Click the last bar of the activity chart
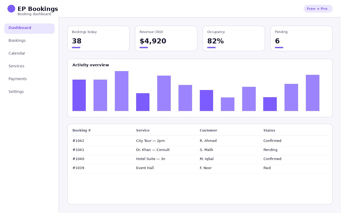Viewport: 341px width, 213px height. click(x=312, y=93)
